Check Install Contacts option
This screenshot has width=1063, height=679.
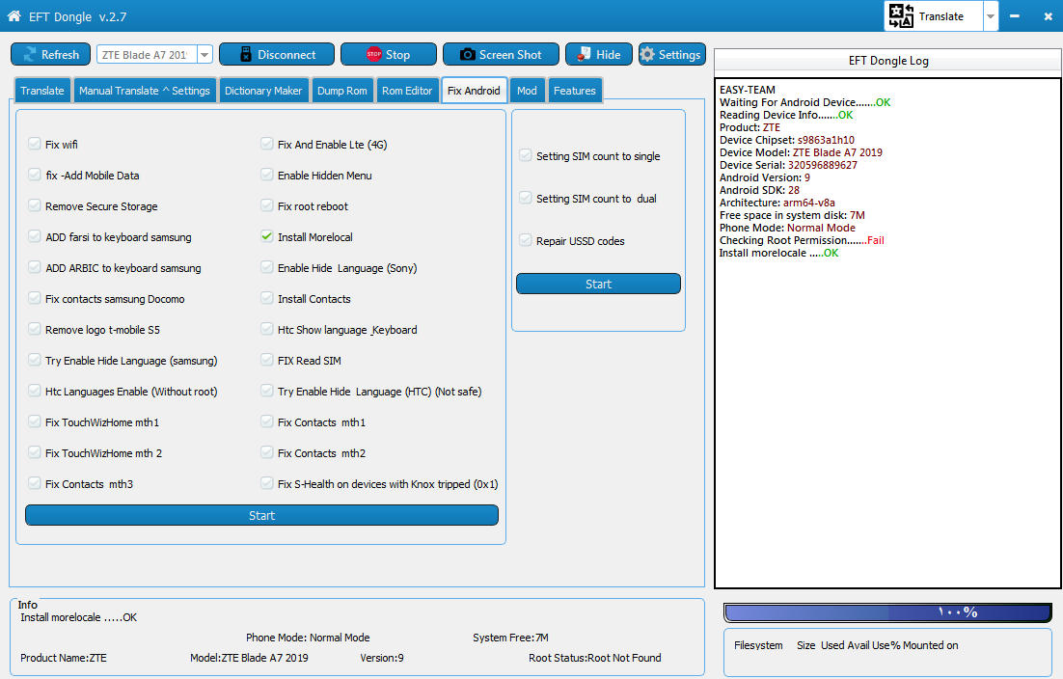267,298
